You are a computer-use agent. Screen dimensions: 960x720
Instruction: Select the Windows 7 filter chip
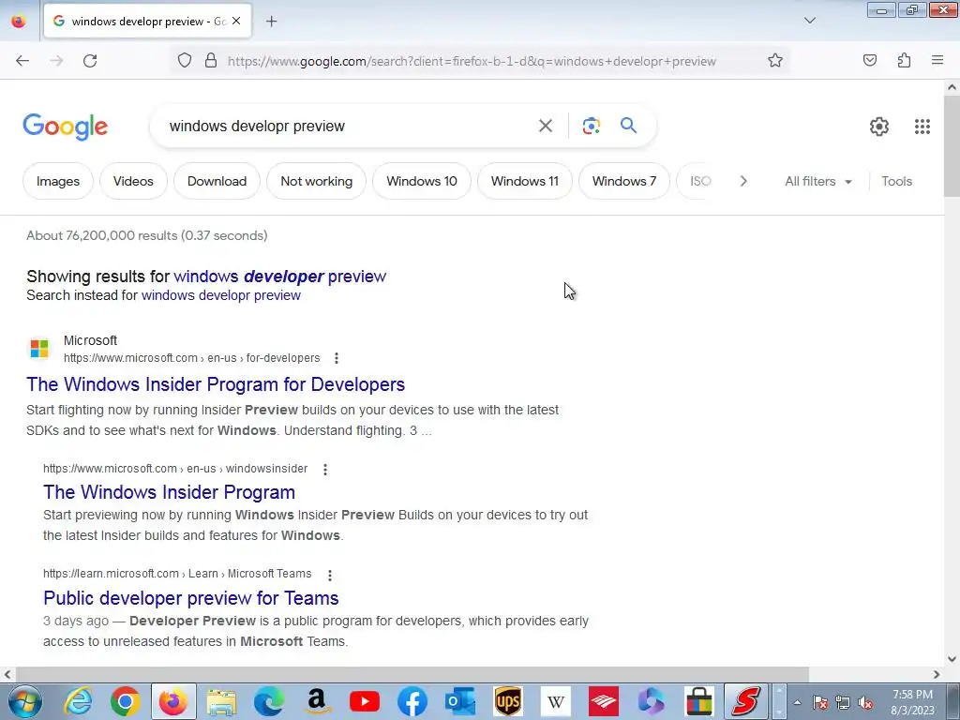(x=623, y=181)
